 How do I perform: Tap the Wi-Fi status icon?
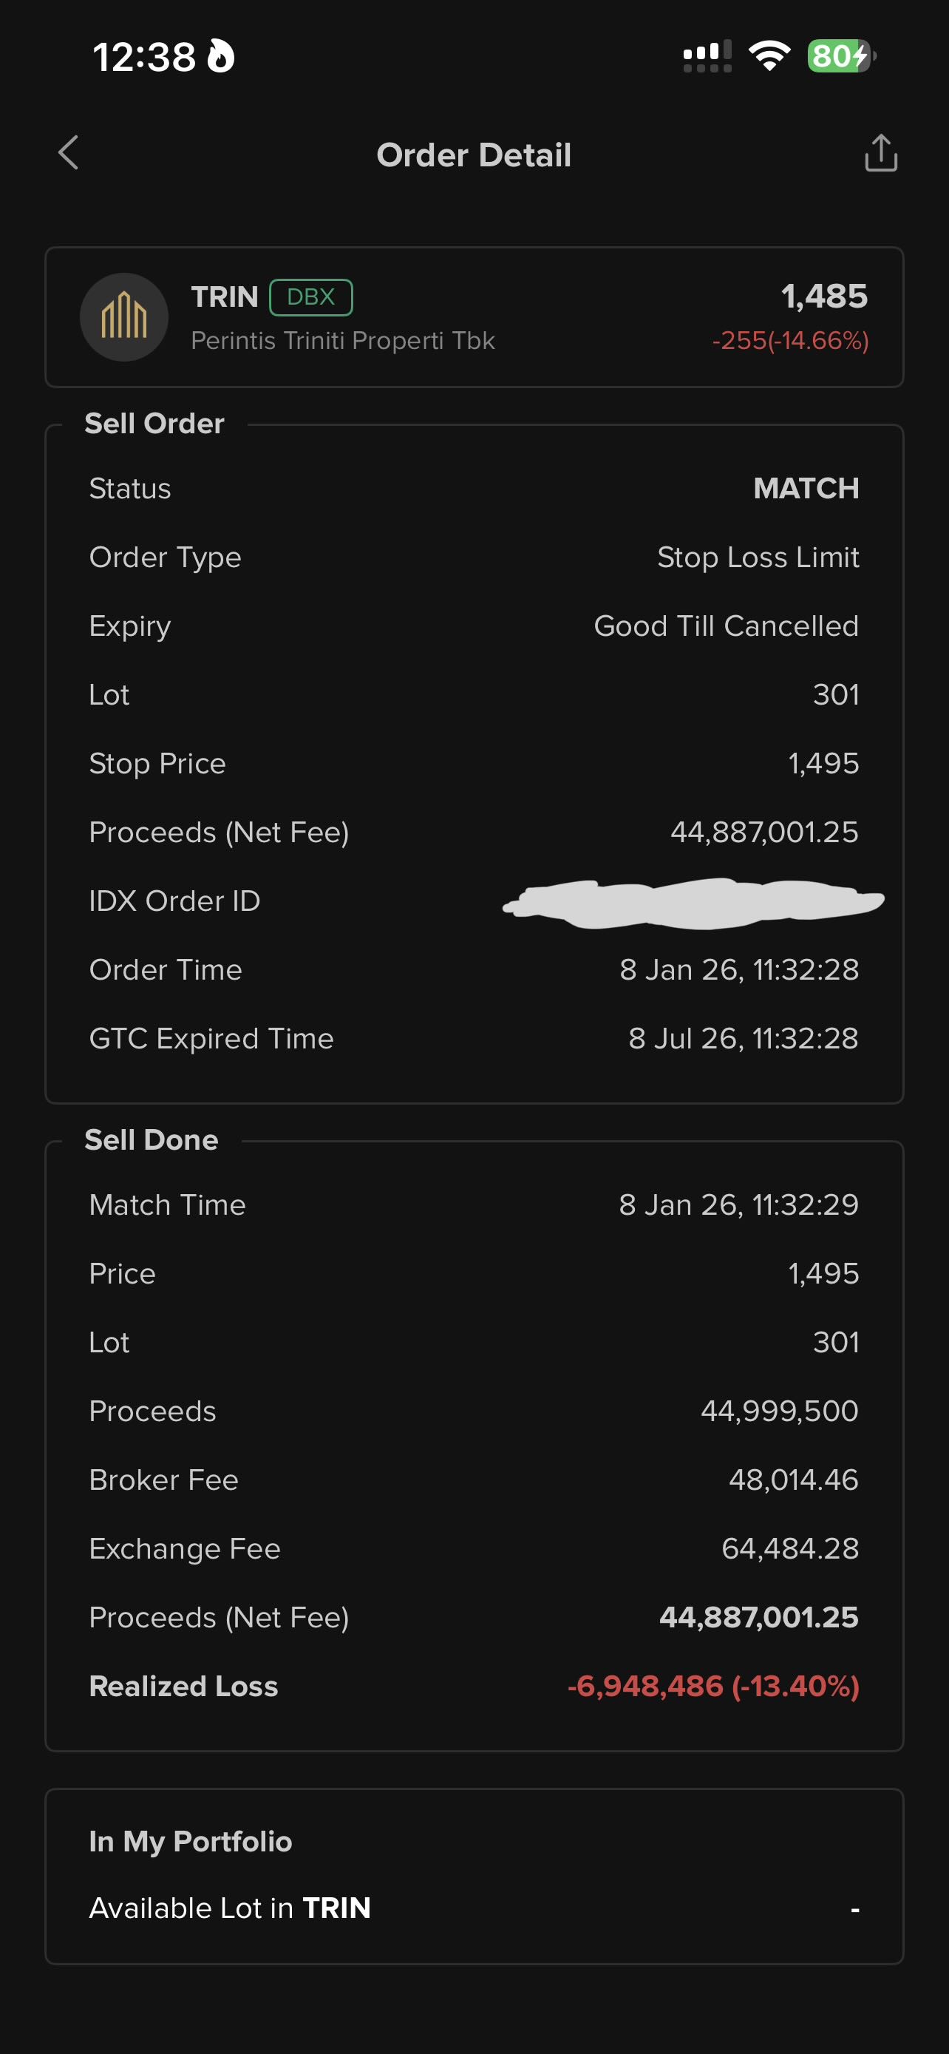click(769, 57)
